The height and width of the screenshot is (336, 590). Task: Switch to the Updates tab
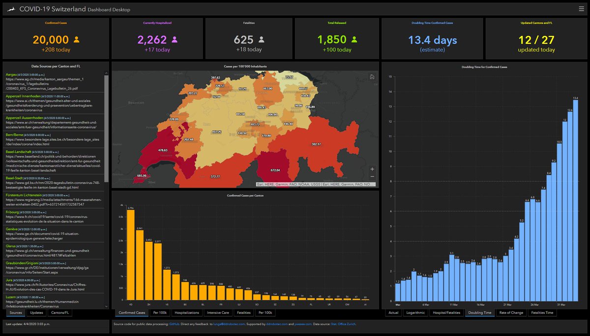[x=36, y=312]
